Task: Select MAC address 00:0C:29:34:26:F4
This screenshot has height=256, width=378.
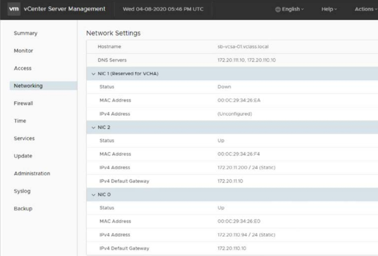Action: click(238, 154)
